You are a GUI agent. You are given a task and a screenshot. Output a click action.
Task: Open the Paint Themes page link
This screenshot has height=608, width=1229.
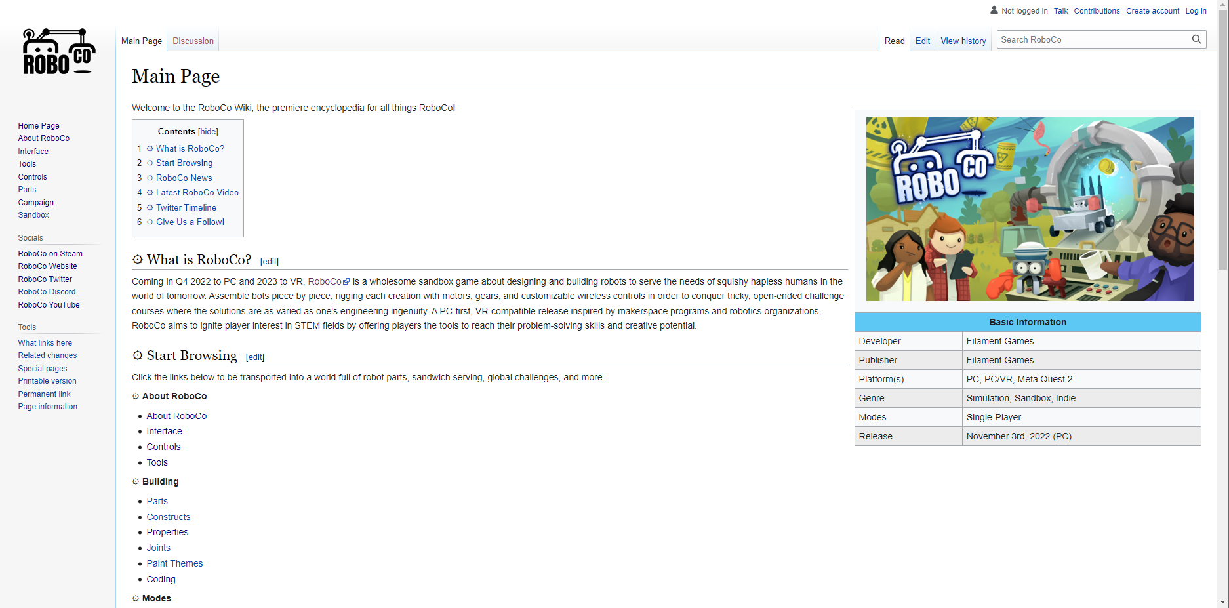pyautogui.click(x=174, y=563)
